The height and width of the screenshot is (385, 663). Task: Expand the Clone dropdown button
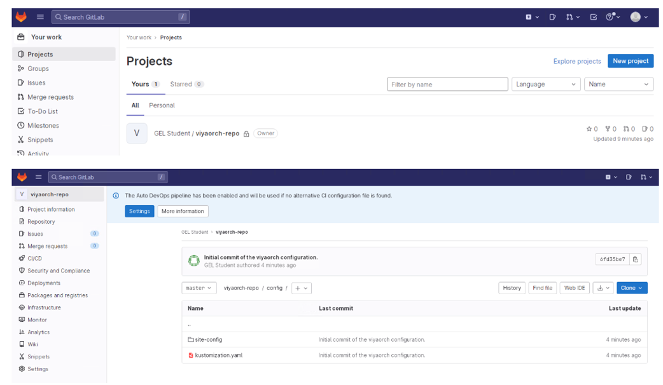pyautogui.click(x=631, y=288)
